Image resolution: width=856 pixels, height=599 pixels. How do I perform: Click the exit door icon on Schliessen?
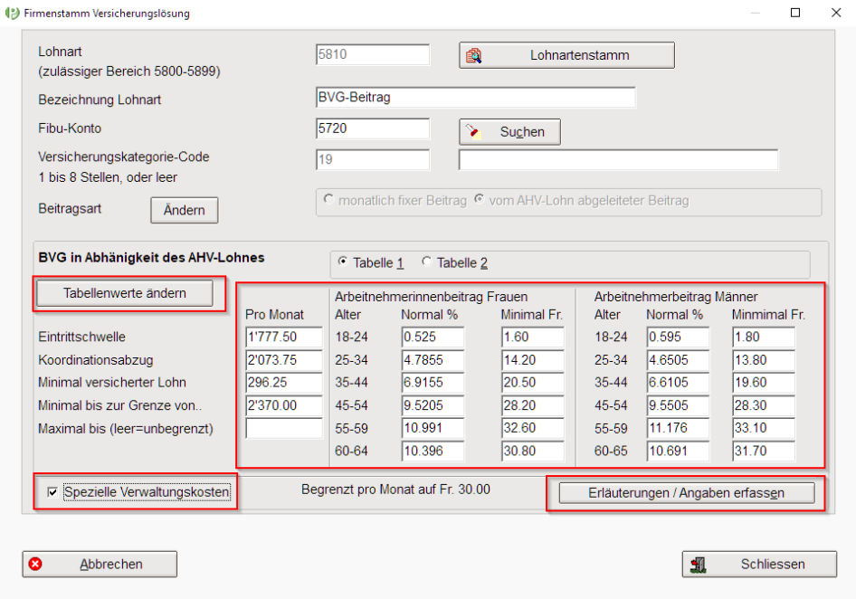click(x=698, y=565)
